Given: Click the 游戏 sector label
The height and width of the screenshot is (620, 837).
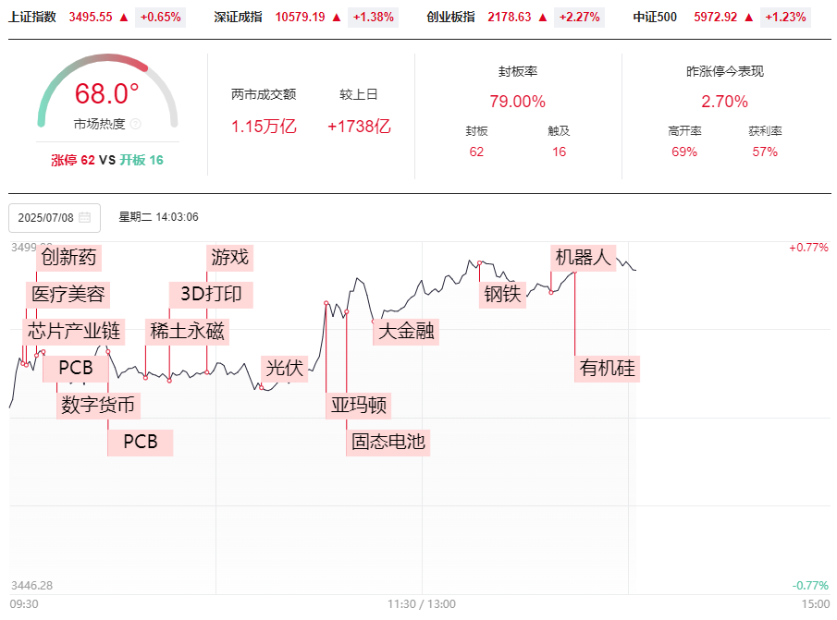Looking at the screenshot, I should (x=230, y=258).
